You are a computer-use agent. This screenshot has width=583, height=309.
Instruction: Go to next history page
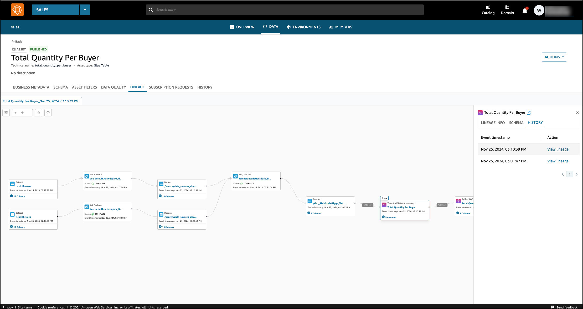pos(577,174)
